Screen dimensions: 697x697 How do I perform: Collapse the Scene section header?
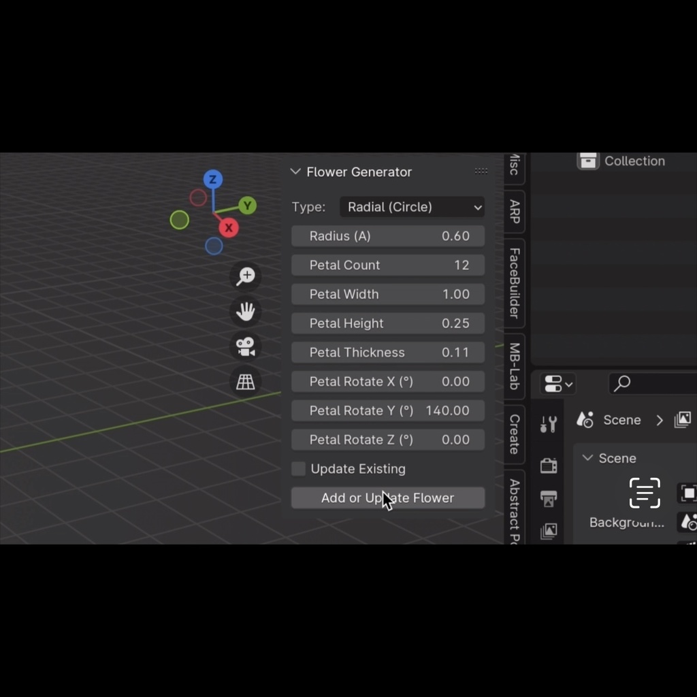click(x=587, y=458)
